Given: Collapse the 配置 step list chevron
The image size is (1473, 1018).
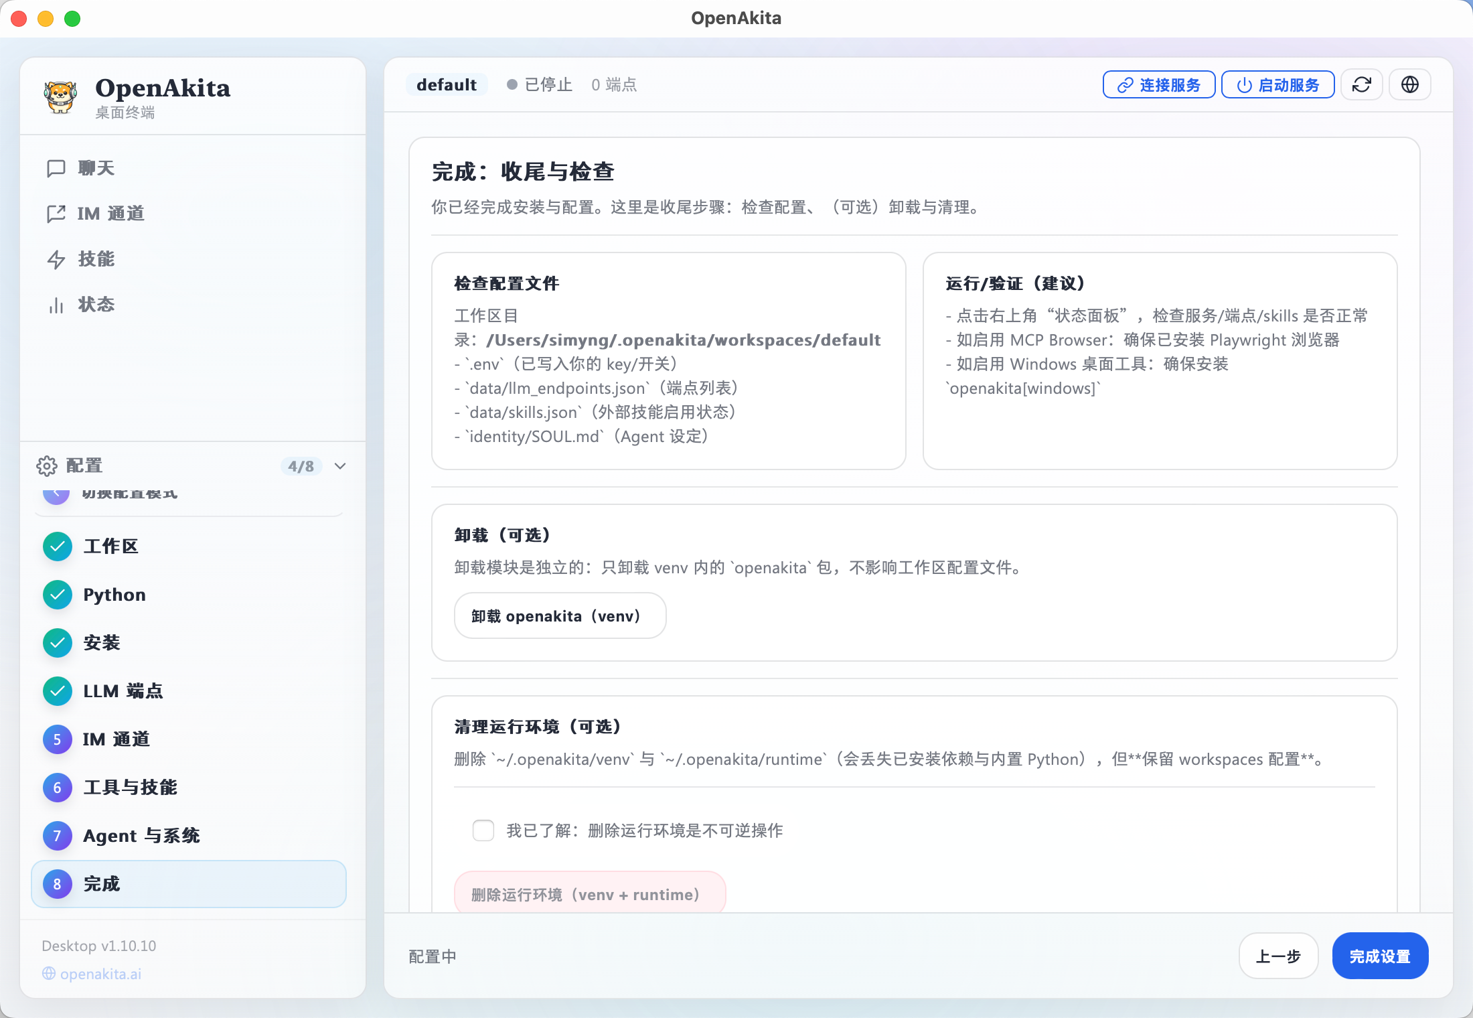Looking at the screenshot, I should coord(339,466).
